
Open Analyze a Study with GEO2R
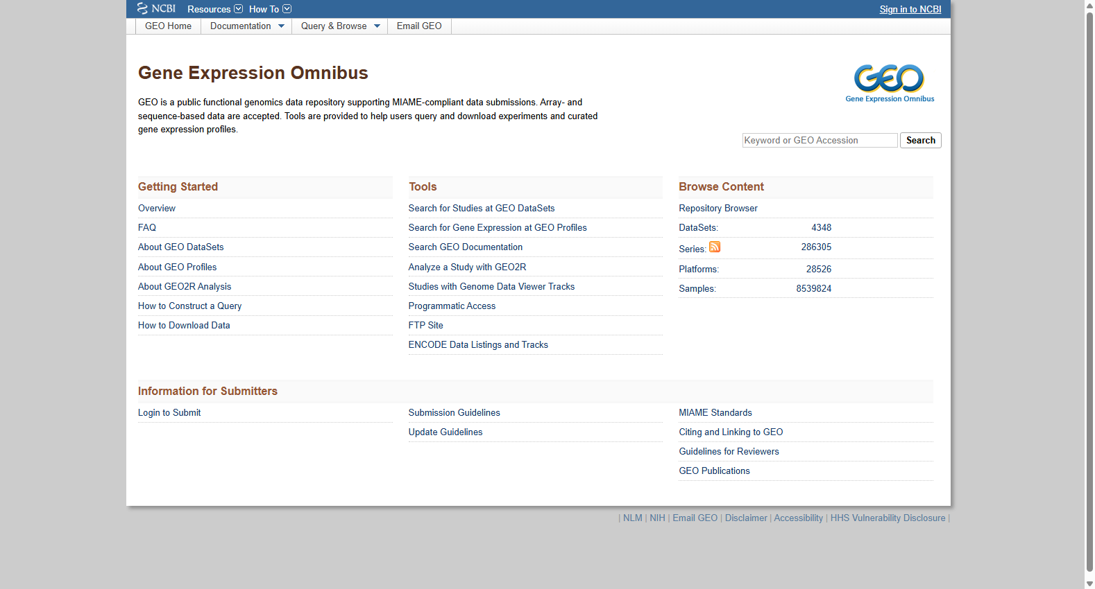(x=468, y=267)
